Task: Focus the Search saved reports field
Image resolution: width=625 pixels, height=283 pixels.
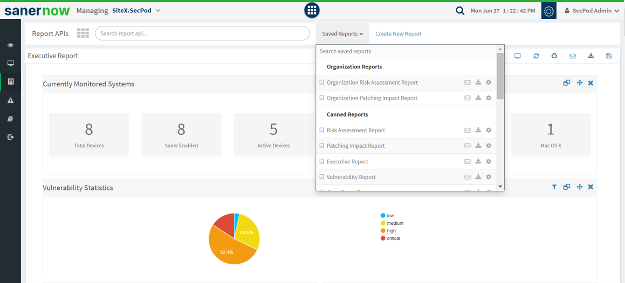Action: (406, 51)
